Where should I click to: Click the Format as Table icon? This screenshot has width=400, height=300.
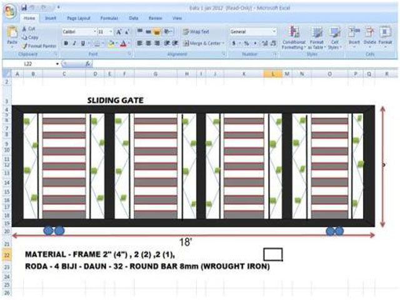pos(317,37)
